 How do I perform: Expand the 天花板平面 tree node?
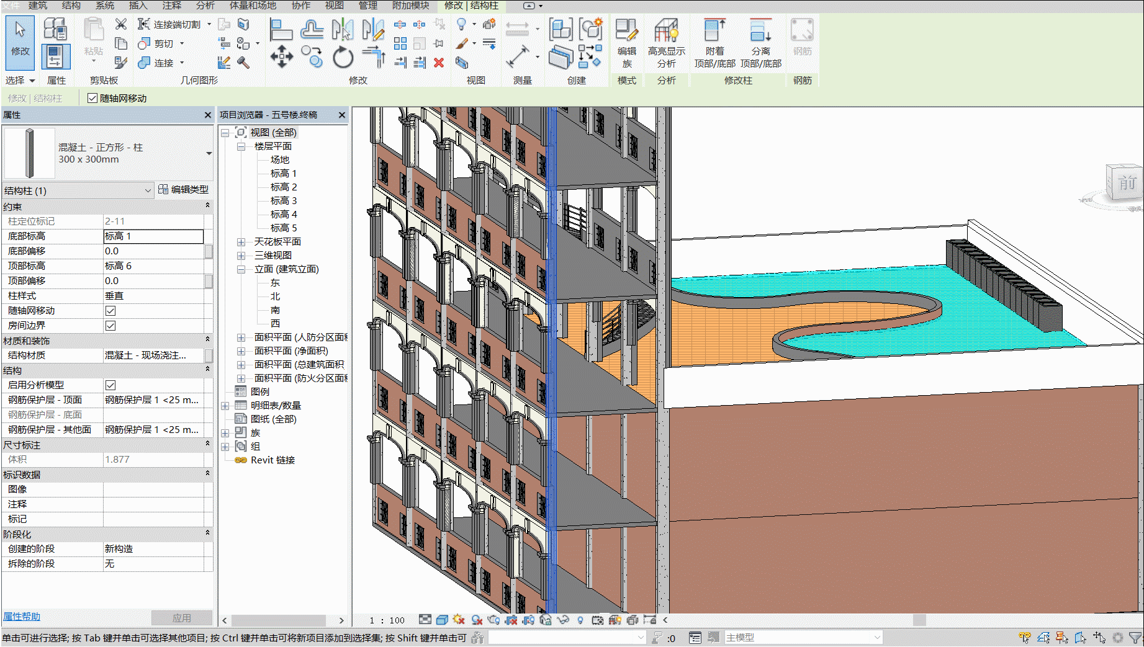pyautogui.click(x=241, y=242)
